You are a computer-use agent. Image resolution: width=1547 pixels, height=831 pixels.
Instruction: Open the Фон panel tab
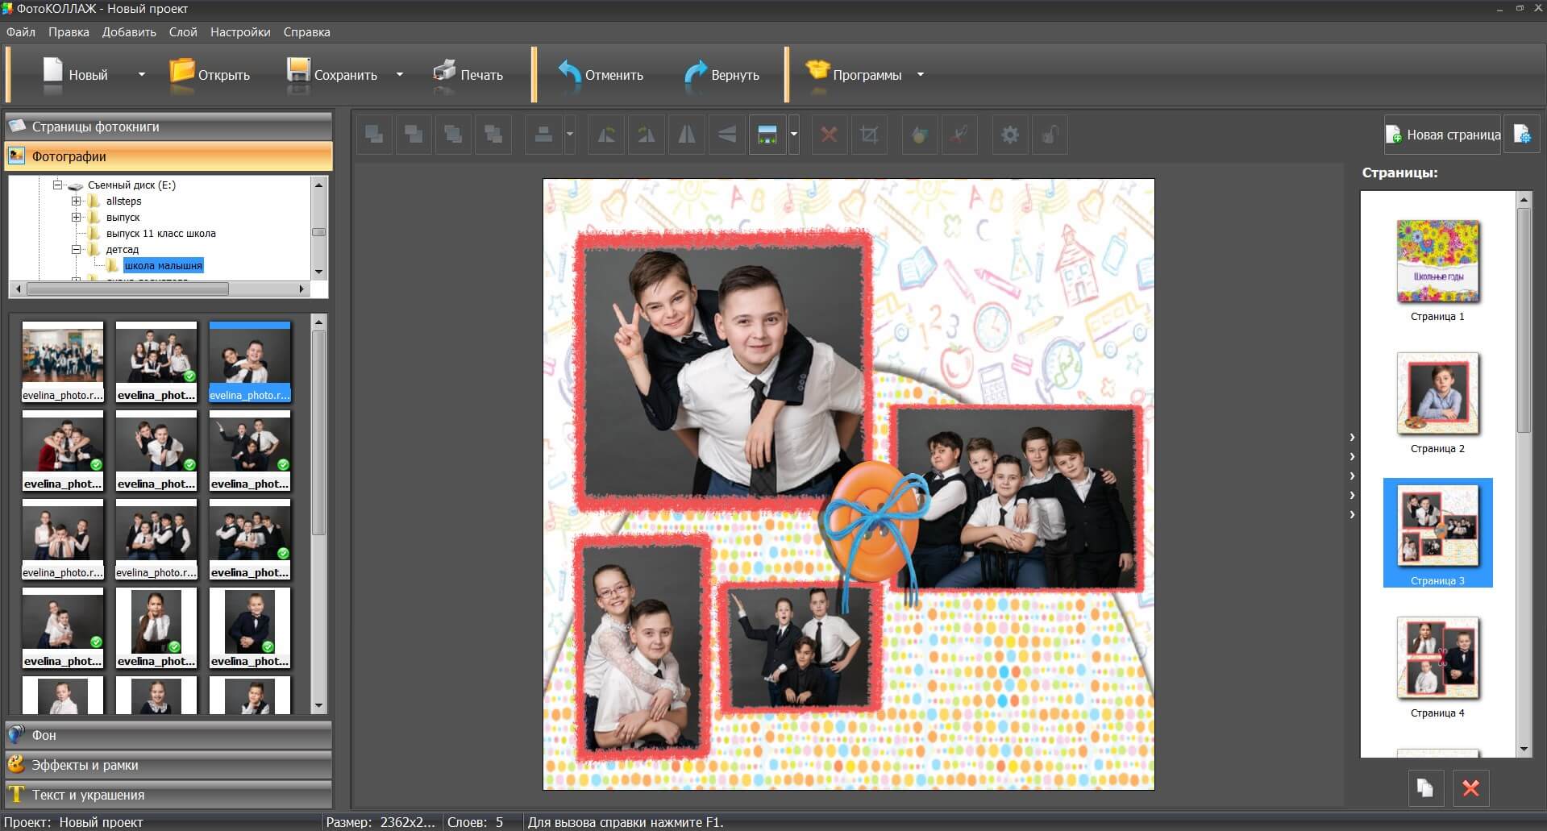tap(168, 735)
